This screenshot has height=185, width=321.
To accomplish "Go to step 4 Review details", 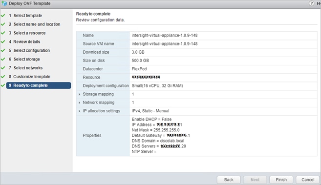I will [x=24, y=41].
